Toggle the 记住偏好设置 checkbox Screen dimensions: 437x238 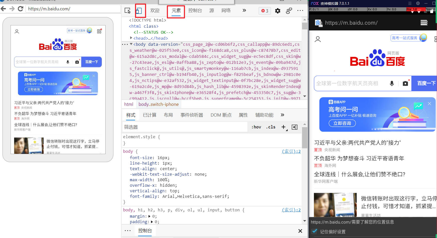pos(314,231)
